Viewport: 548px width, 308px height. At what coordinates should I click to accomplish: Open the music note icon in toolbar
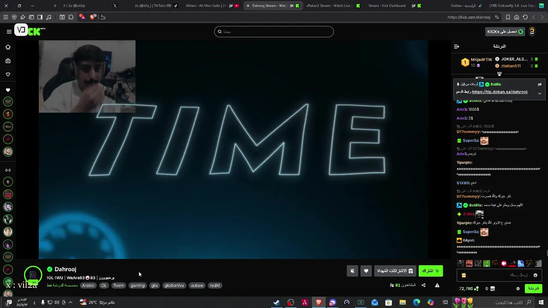coord(48,17)
